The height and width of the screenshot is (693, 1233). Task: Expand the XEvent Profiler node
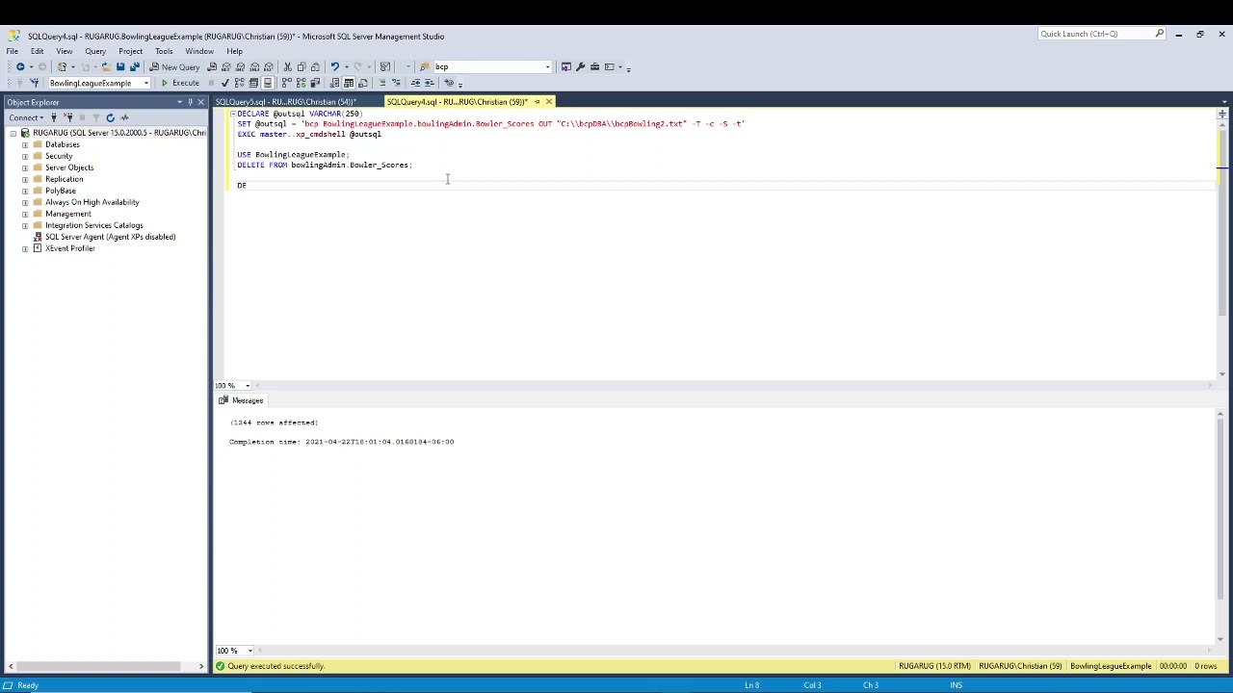(x=25, y=248)
